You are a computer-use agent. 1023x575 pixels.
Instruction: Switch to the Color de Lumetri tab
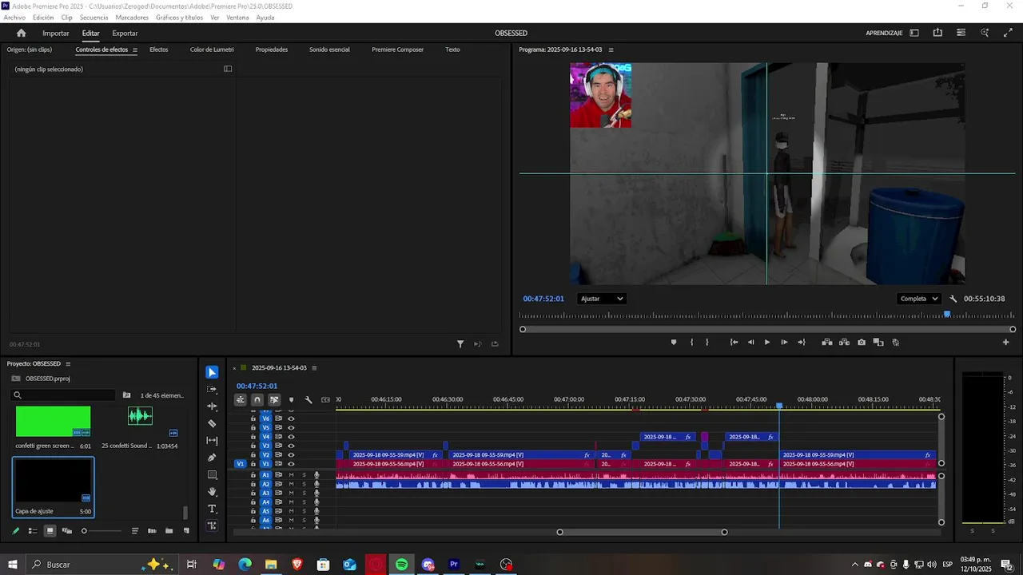pos(212,50)
